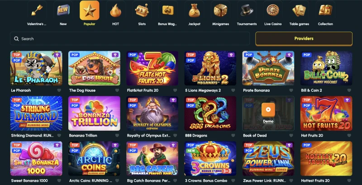
Task: Favorite Le Pharaoh with heart icon
Action: (x=59, y=90)
